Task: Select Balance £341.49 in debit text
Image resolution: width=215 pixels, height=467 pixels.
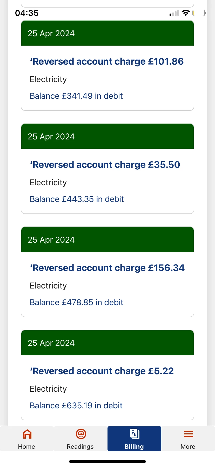Action: tap(76, 96)
